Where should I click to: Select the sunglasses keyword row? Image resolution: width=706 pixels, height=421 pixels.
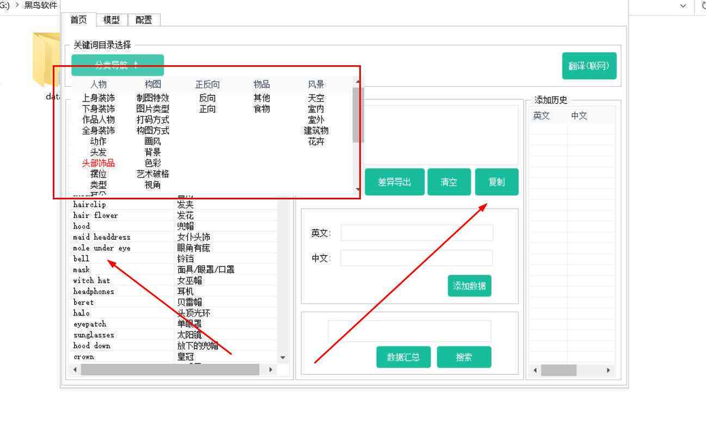[x=174, y=335]
